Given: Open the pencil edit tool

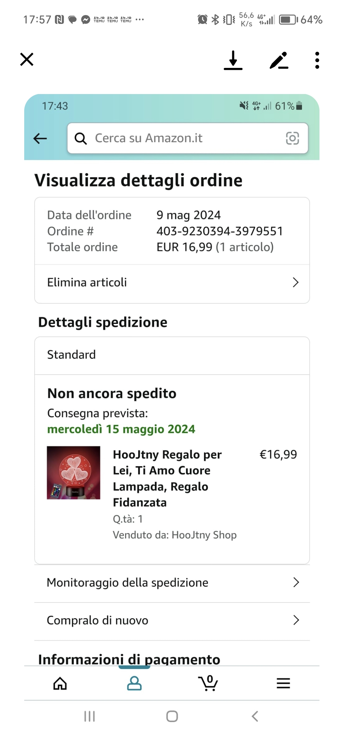Looking at the screenshot, I should click(279, 60).
